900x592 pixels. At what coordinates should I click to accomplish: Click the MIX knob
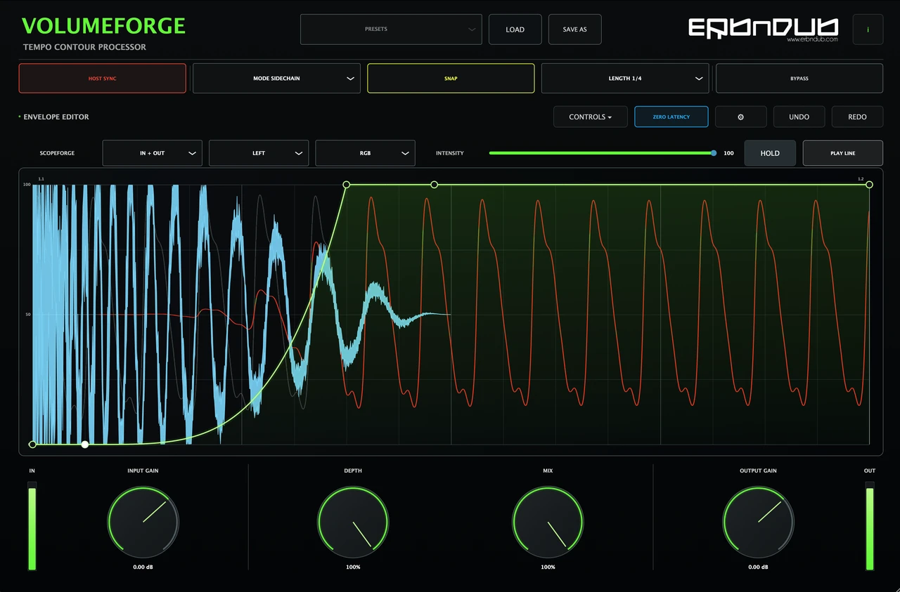(x=548, y=522)
